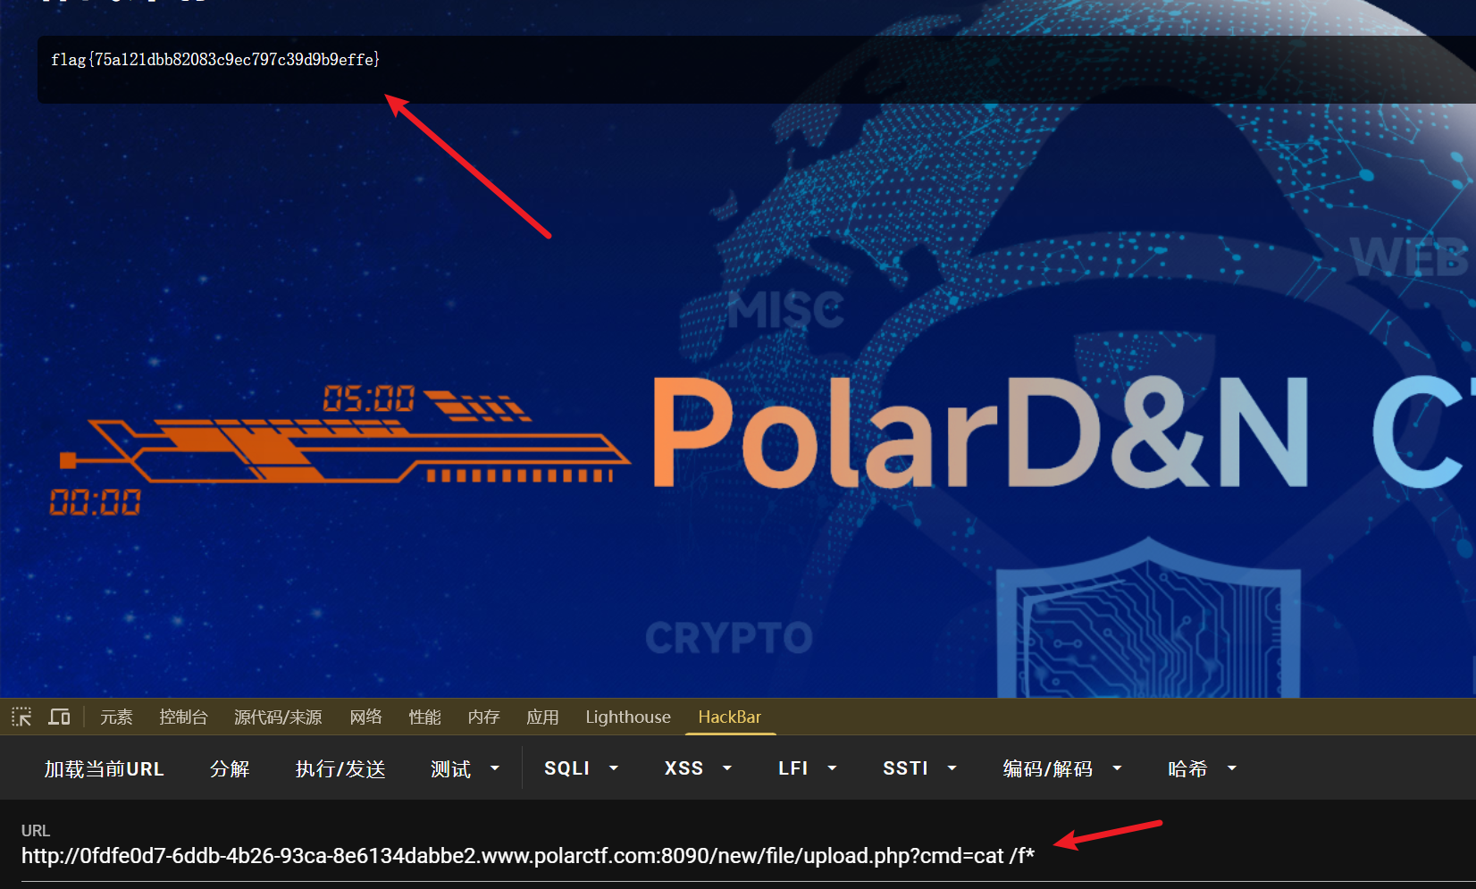
Task: Expand the SSTI dropdown menu
Action: [x=919, y=768]
